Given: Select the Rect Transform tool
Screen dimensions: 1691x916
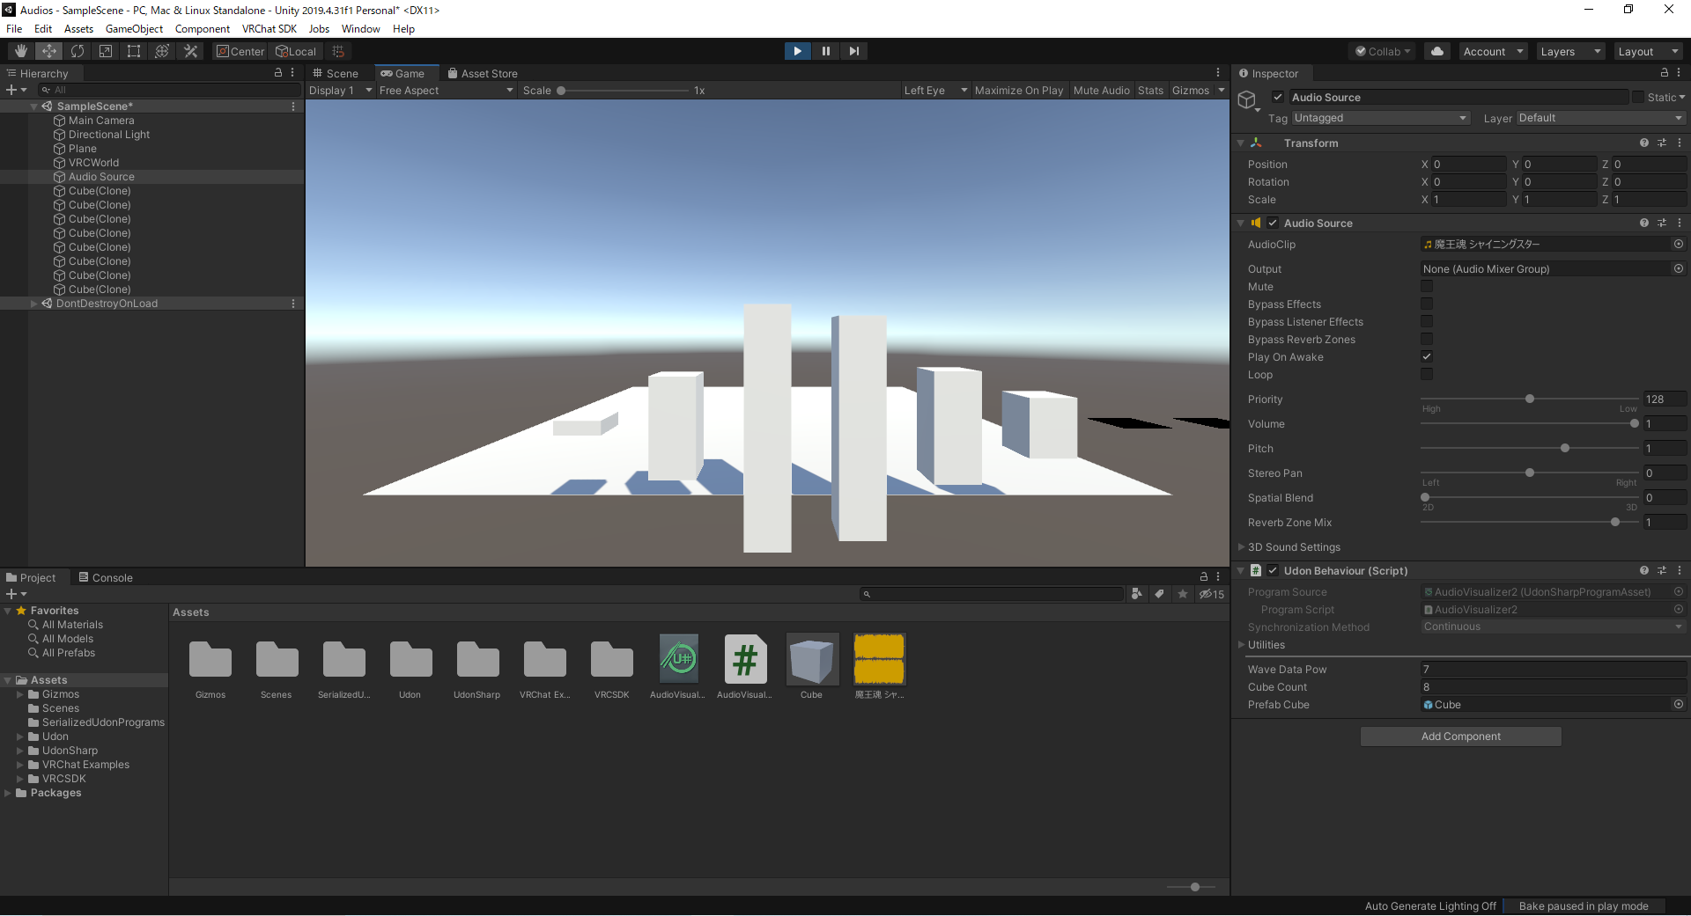Looking at the screenshot, I should [x=134, y=51].
